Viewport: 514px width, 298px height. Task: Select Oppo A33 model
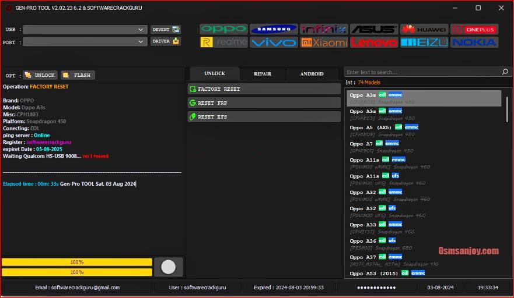tap(424, 228)
